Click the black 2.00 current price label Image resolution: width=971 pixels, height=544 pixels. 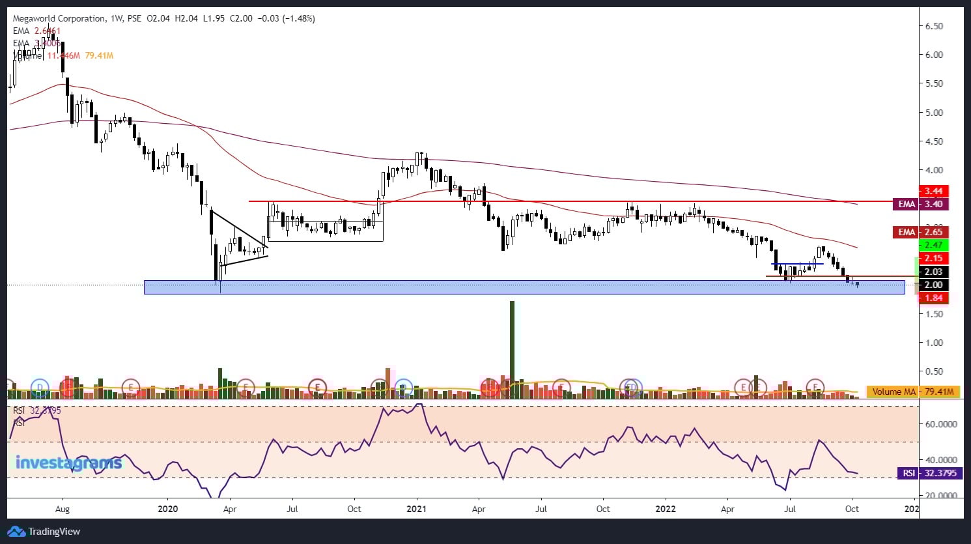pyautogui.click(x=934, y=285)
